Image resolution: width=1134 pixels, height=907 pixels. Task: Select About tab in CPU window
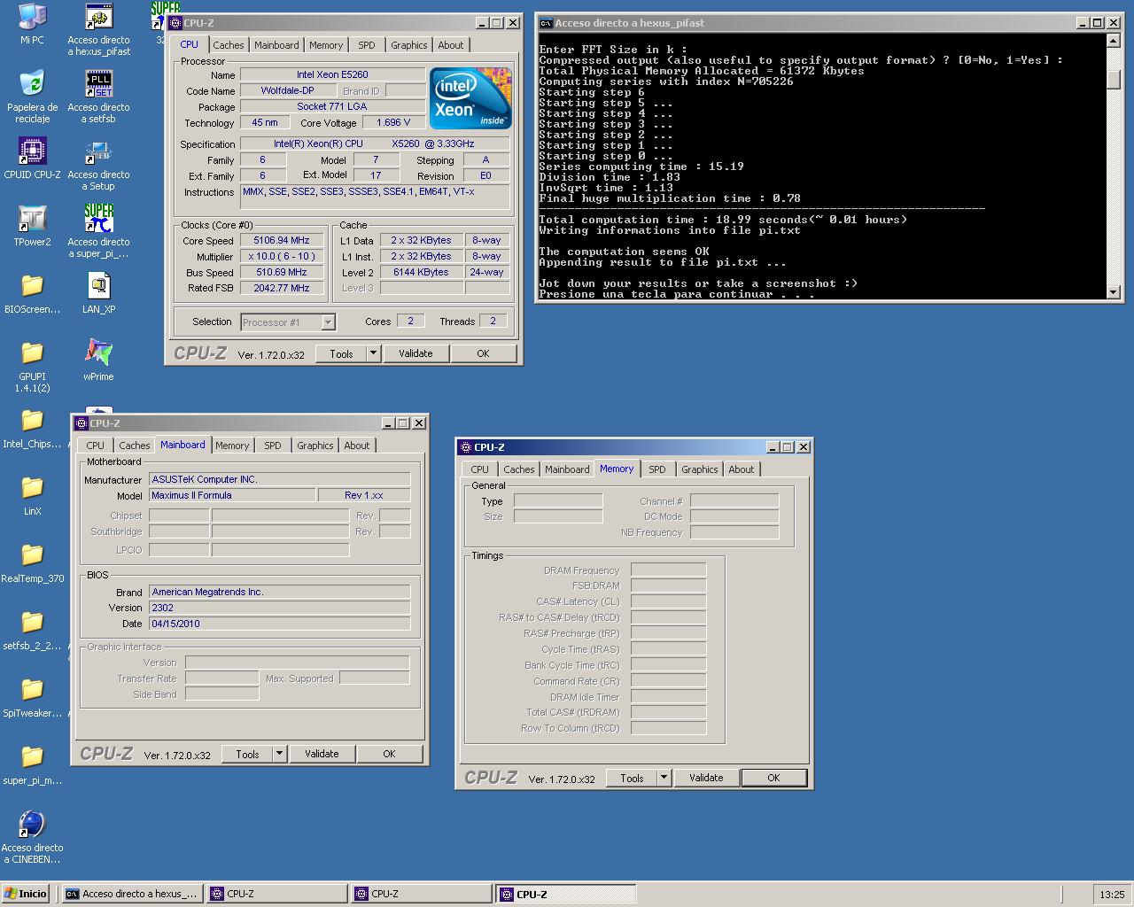tap(451, 45)
